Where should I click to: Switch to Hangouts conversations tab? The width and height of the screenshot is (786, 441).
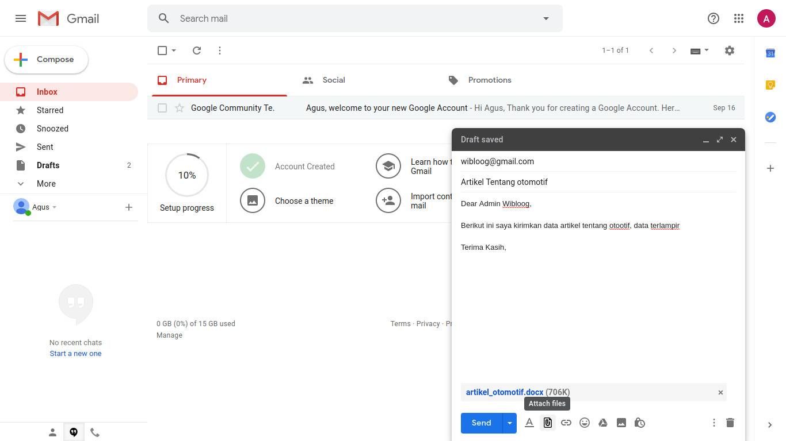point(74,432)
